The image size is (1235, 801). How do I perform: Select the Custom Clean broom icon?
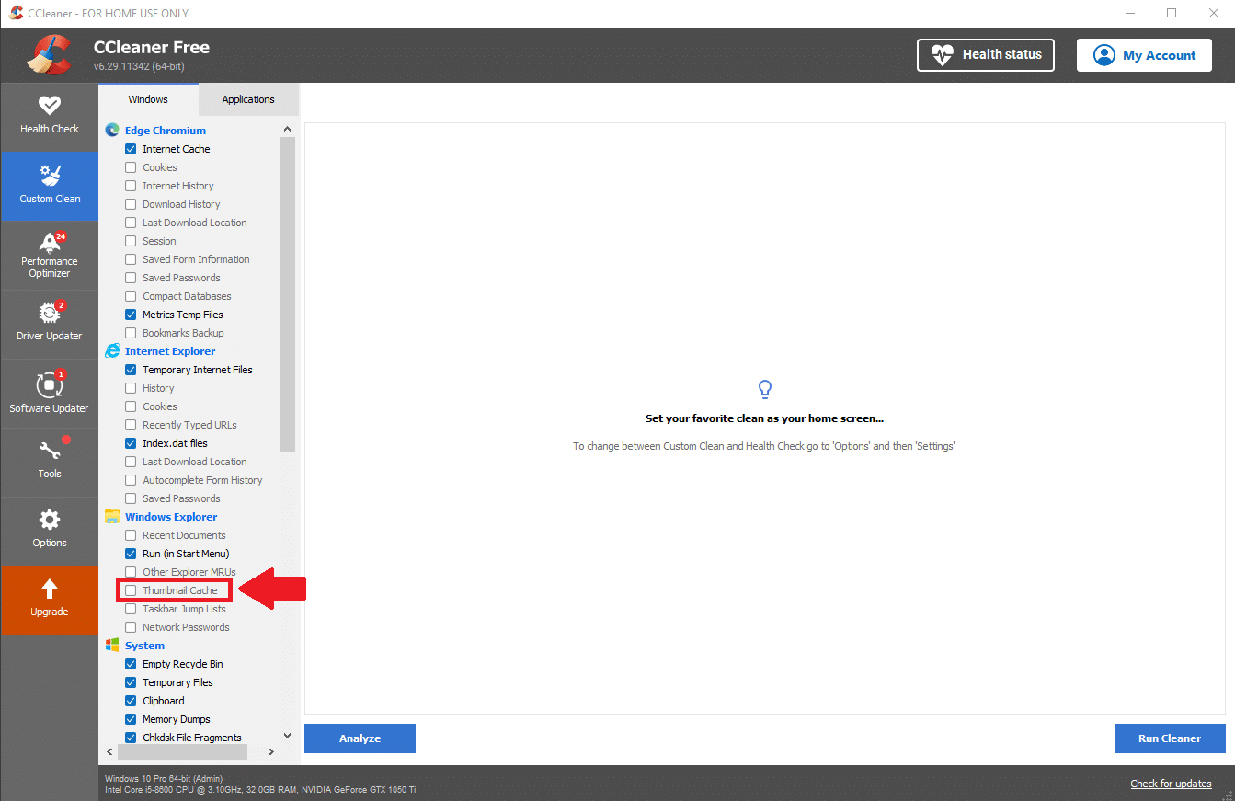tap(50, 175)
